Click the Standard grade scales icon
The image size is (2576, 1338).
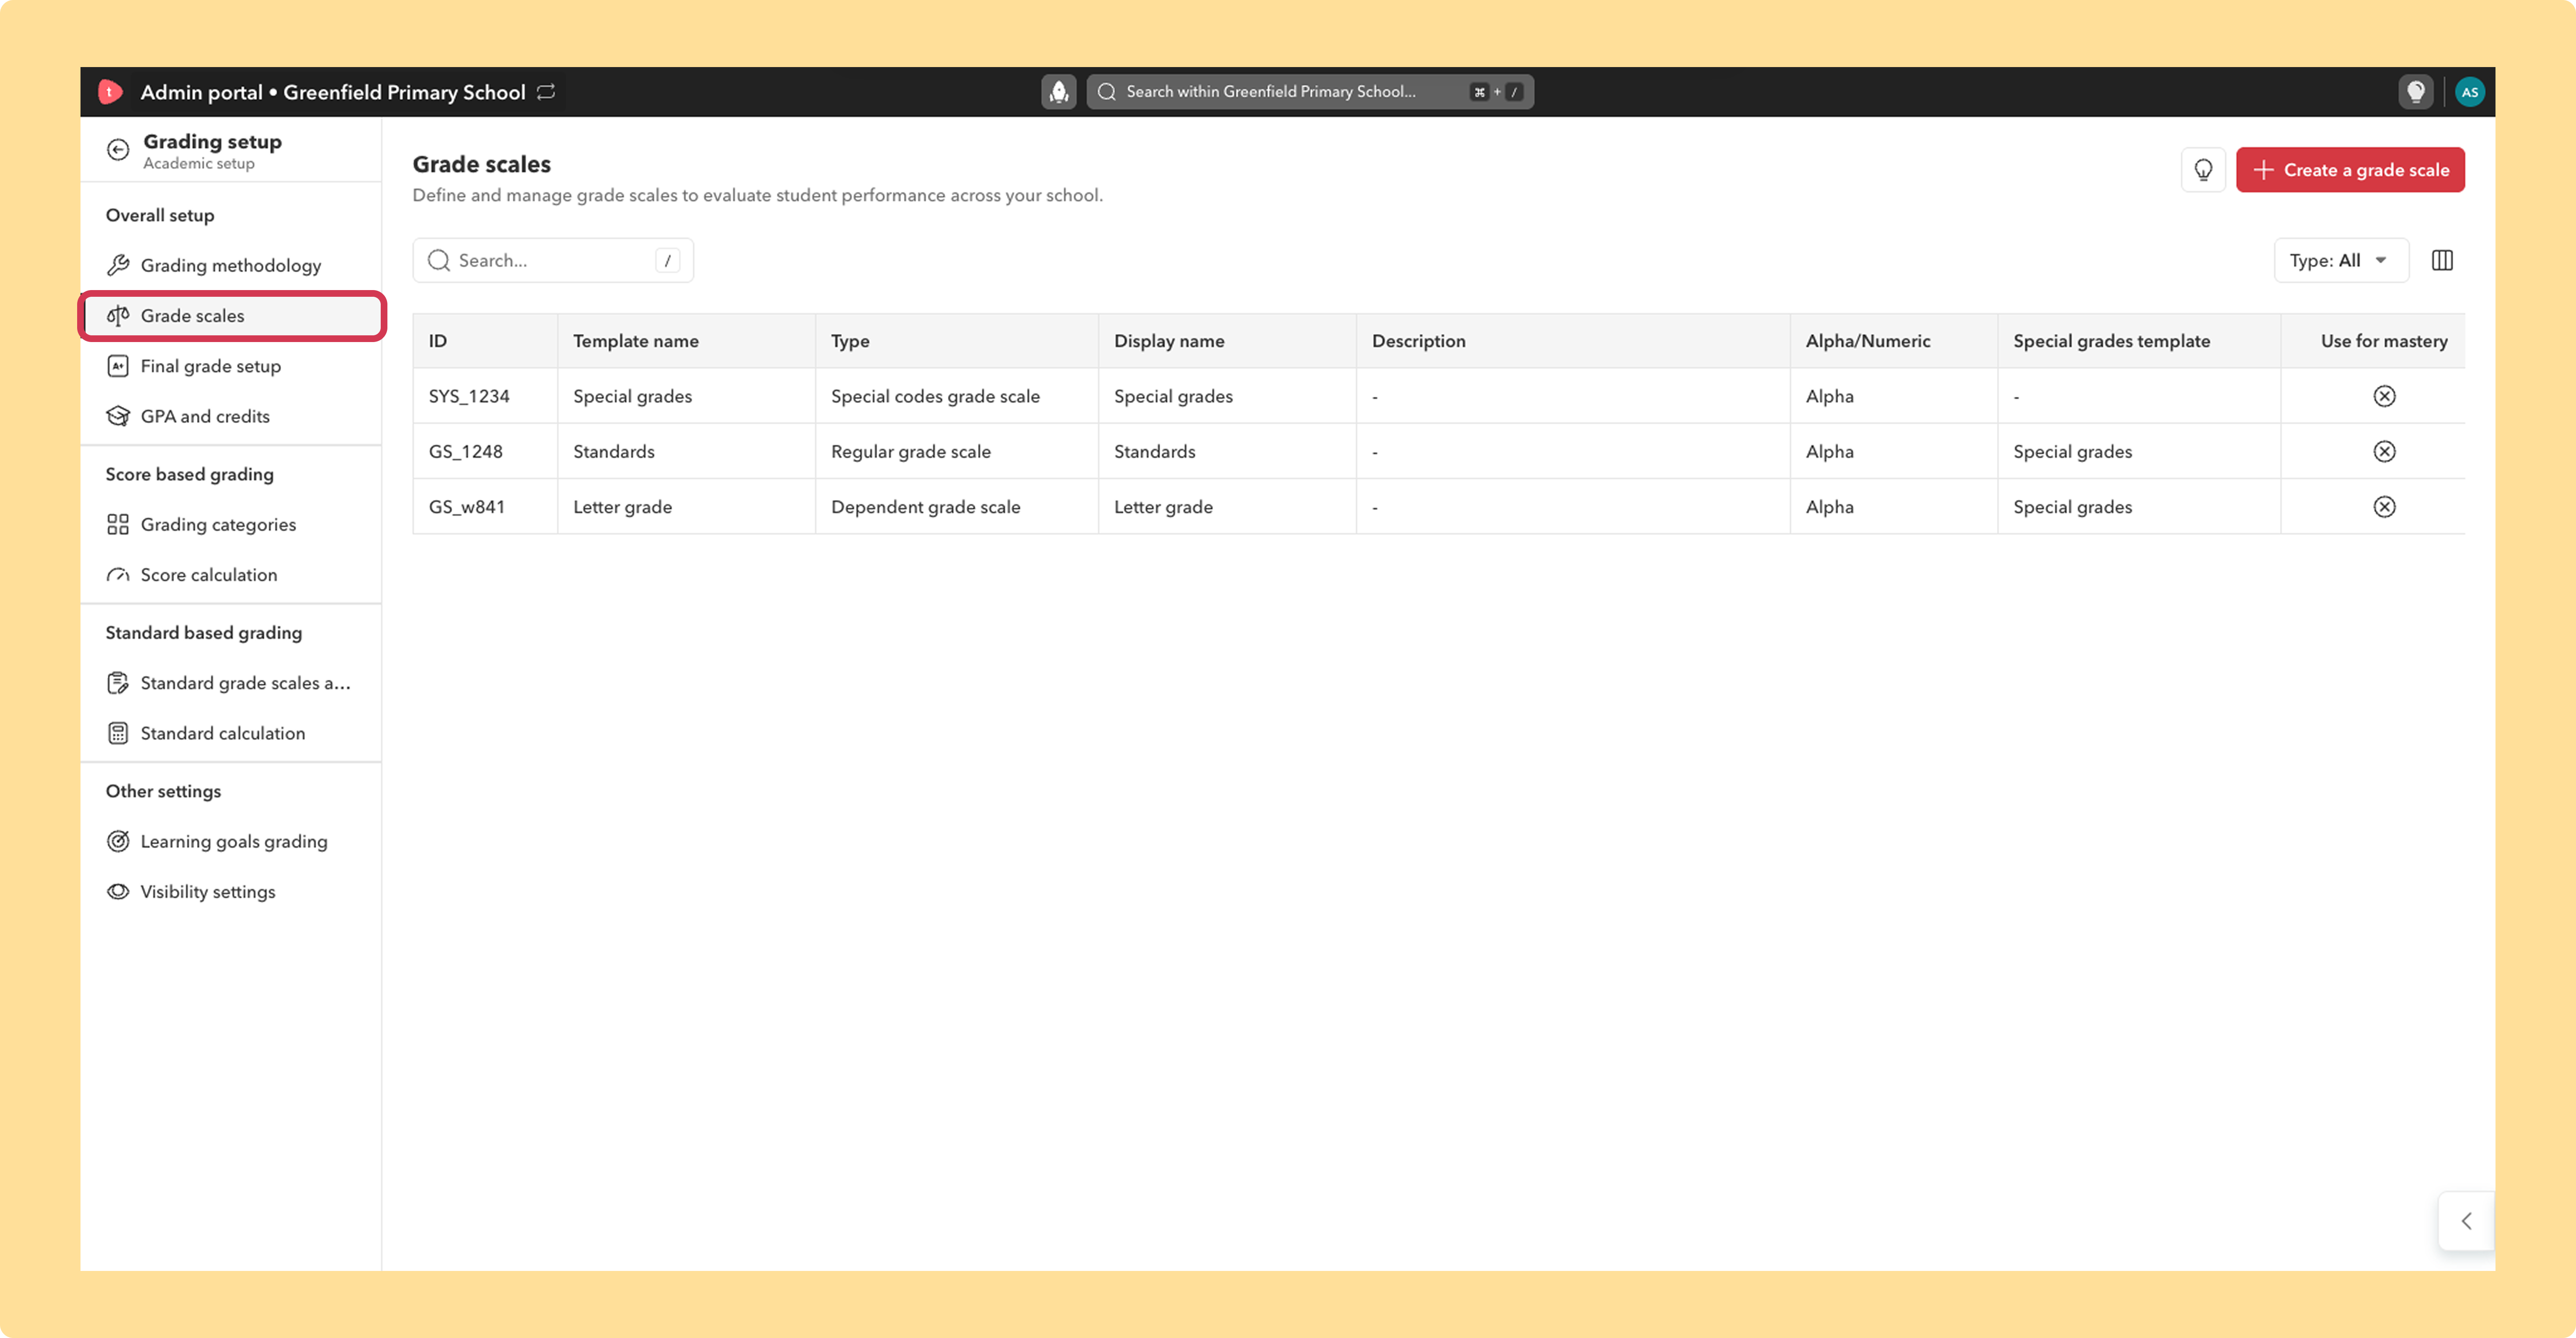(118, 683)
